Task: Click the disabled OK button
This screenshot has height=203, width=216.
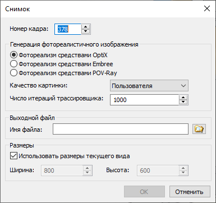Action: pyautogui.click(x=144, y=192)
